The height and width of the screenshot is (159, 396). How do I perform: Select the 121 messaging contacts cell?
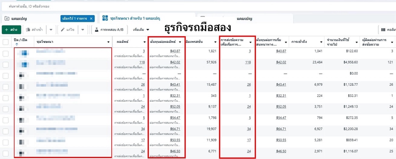coord(390,62)
